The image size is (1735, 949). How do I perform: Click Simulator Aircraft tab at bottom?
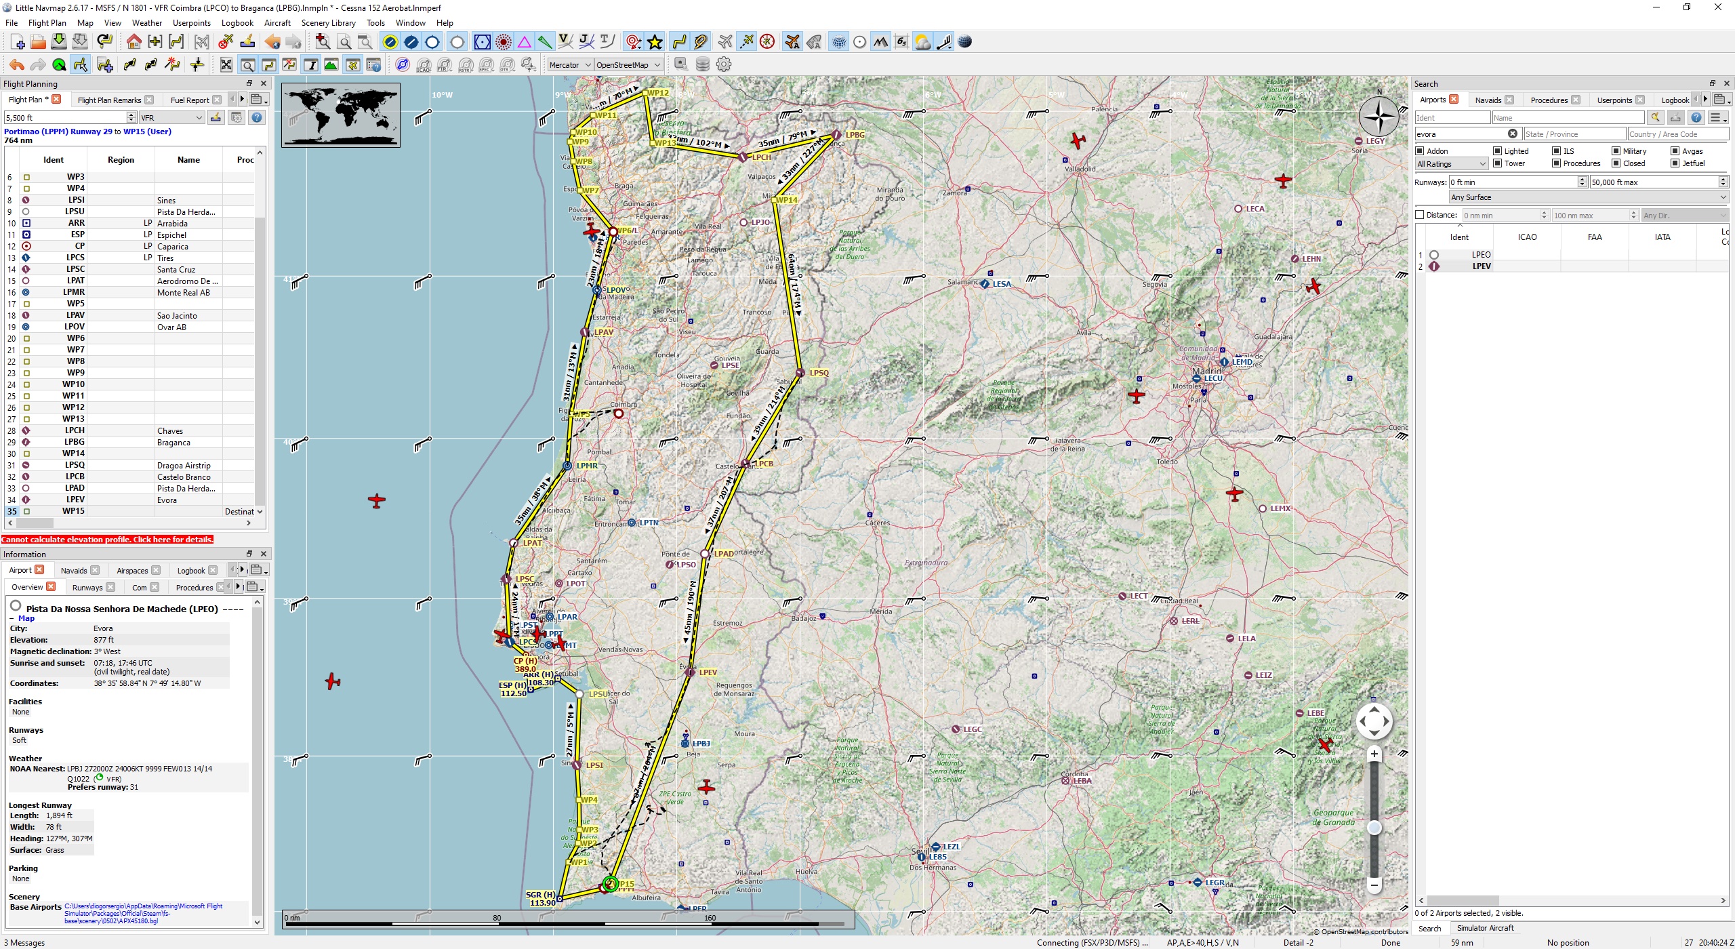click(x=1485, y=929)
